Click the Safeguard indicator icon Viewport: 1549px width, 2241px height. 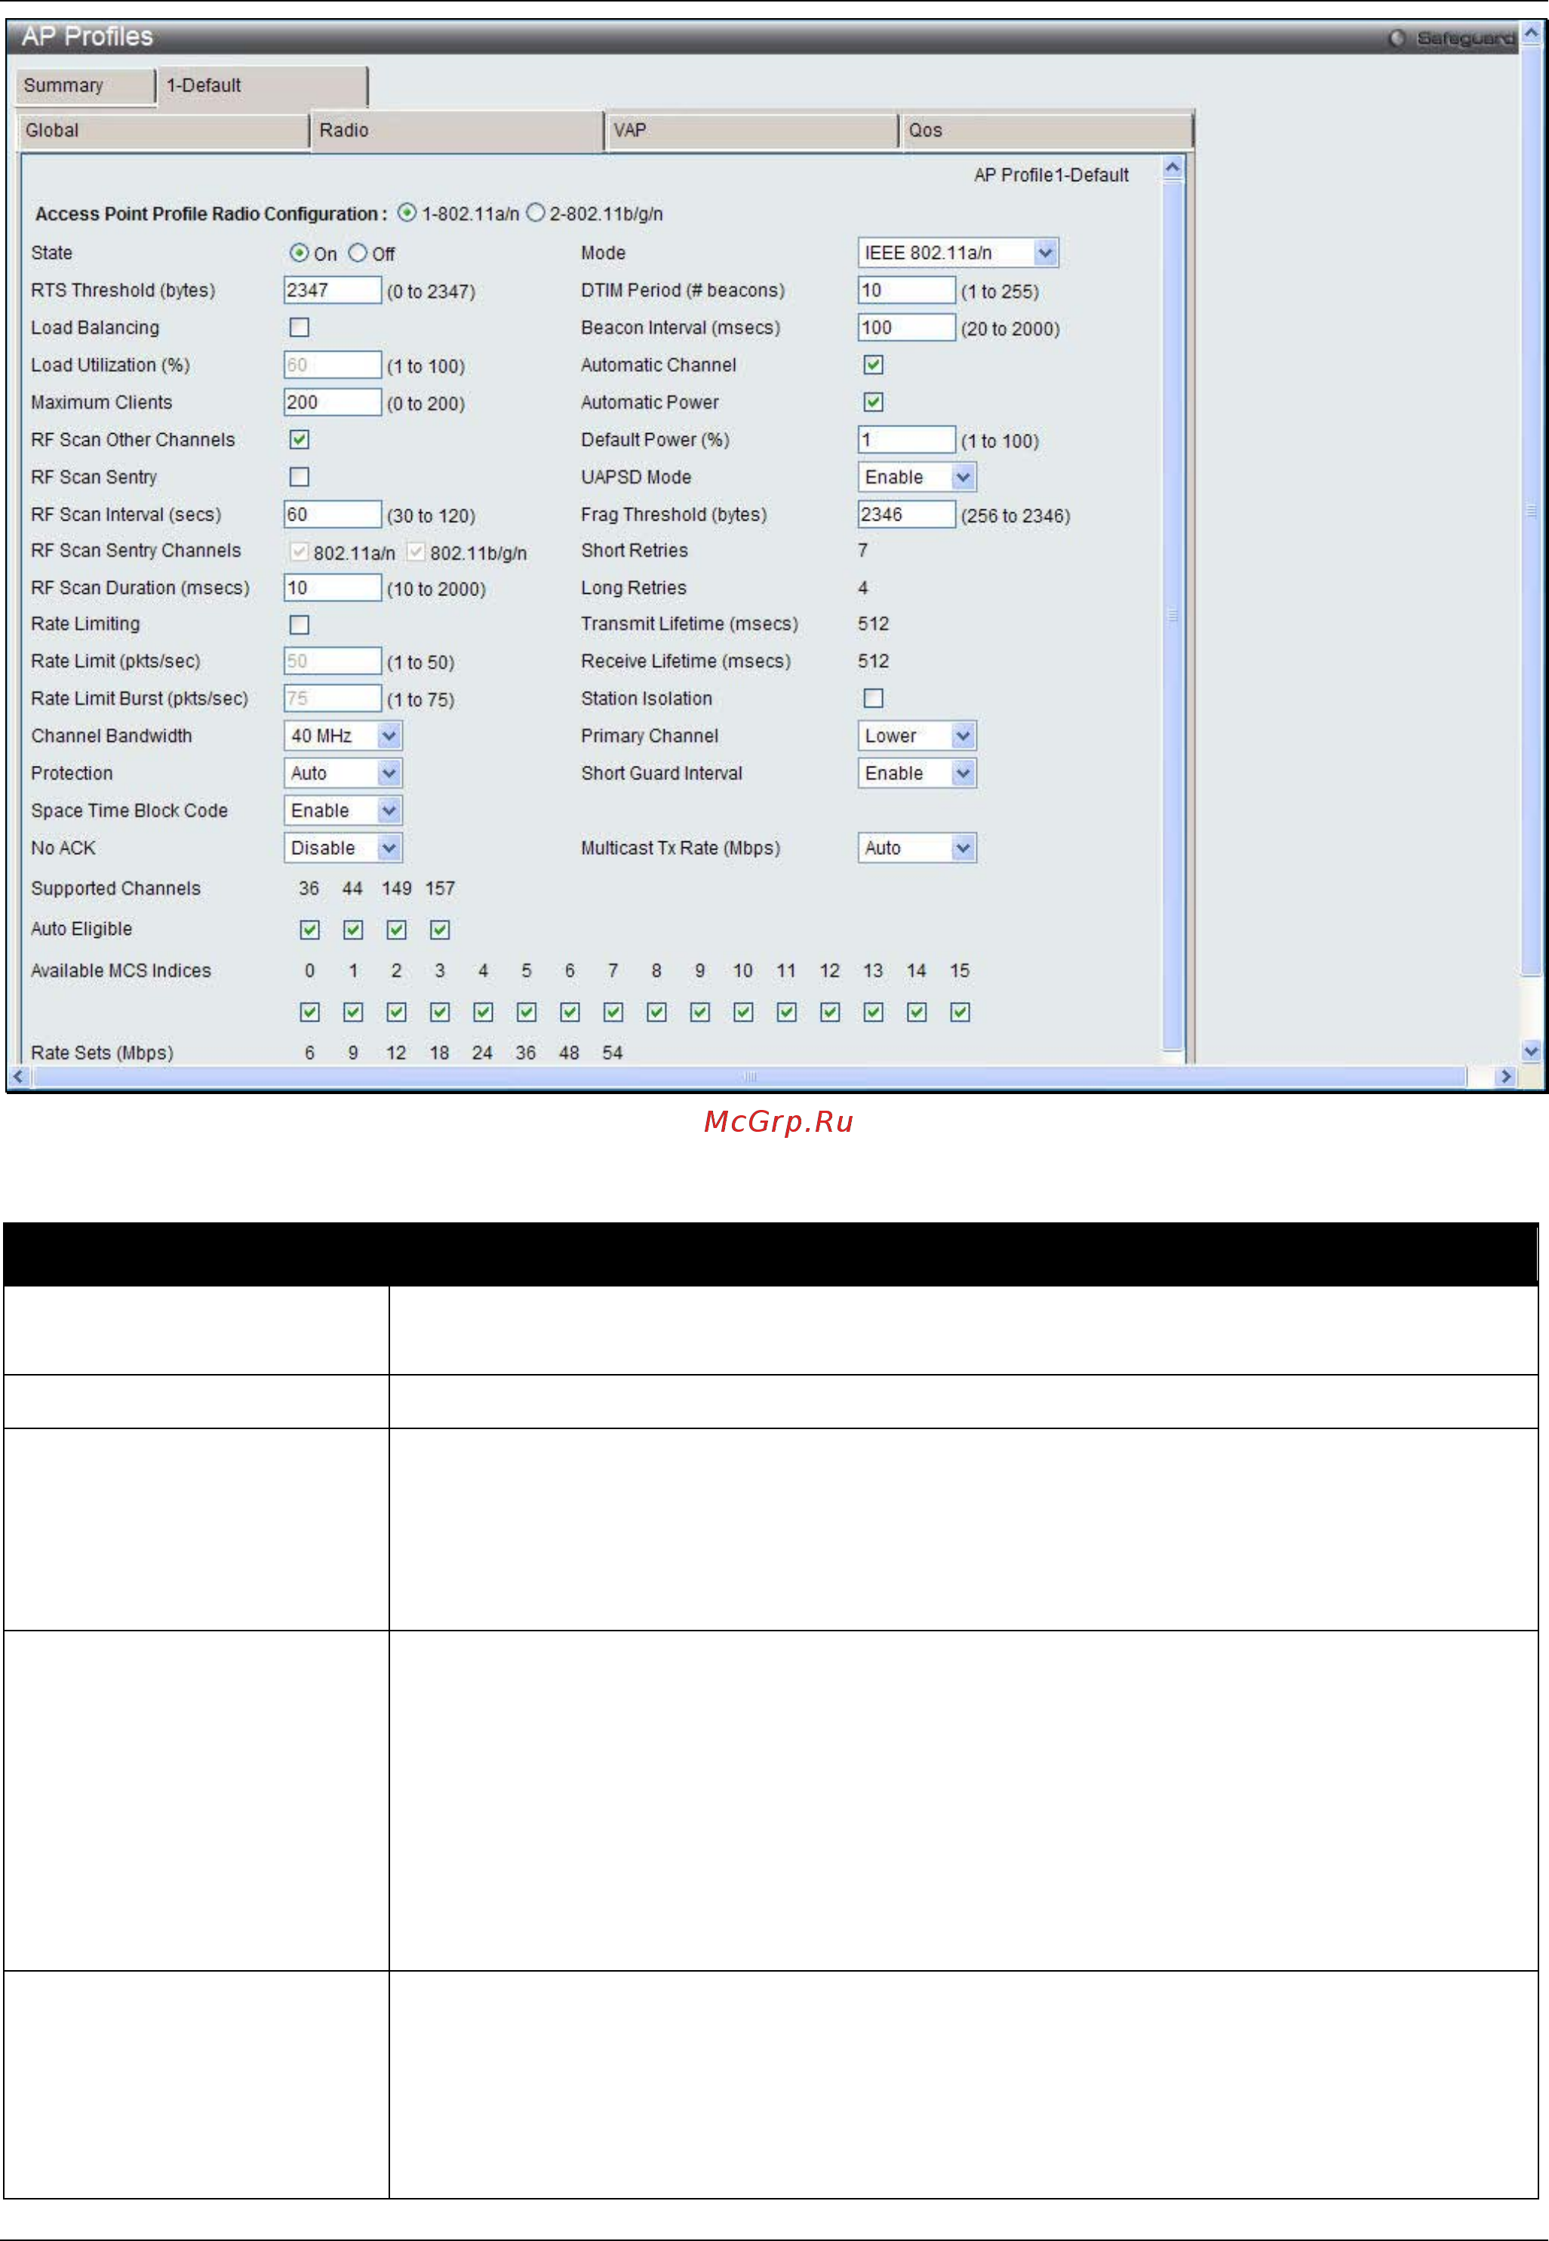pyautogui.click(x=1397, y=38)
